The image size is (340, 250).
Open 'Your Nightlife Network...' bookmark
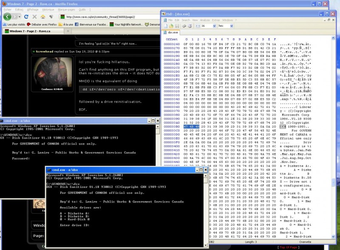click(126, 25)
